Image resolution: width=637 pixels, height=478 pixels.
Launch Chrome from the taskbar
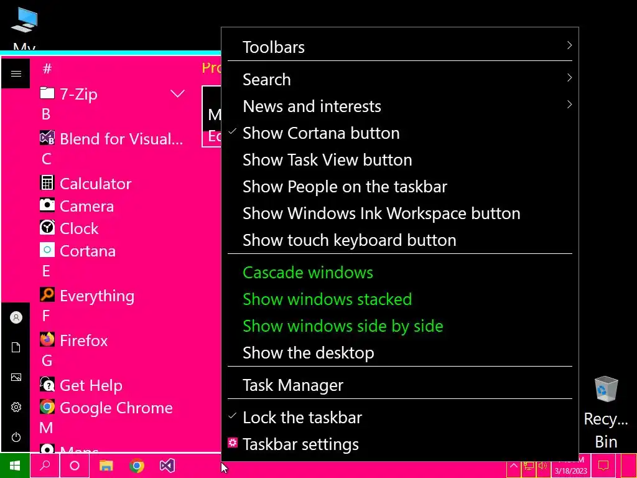[x=137, y=466]
